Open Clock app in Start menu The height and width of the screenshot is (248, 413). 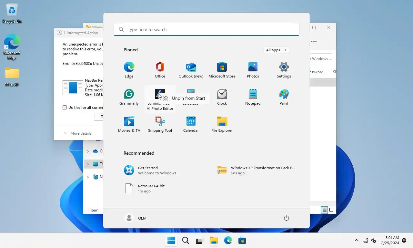222,97
